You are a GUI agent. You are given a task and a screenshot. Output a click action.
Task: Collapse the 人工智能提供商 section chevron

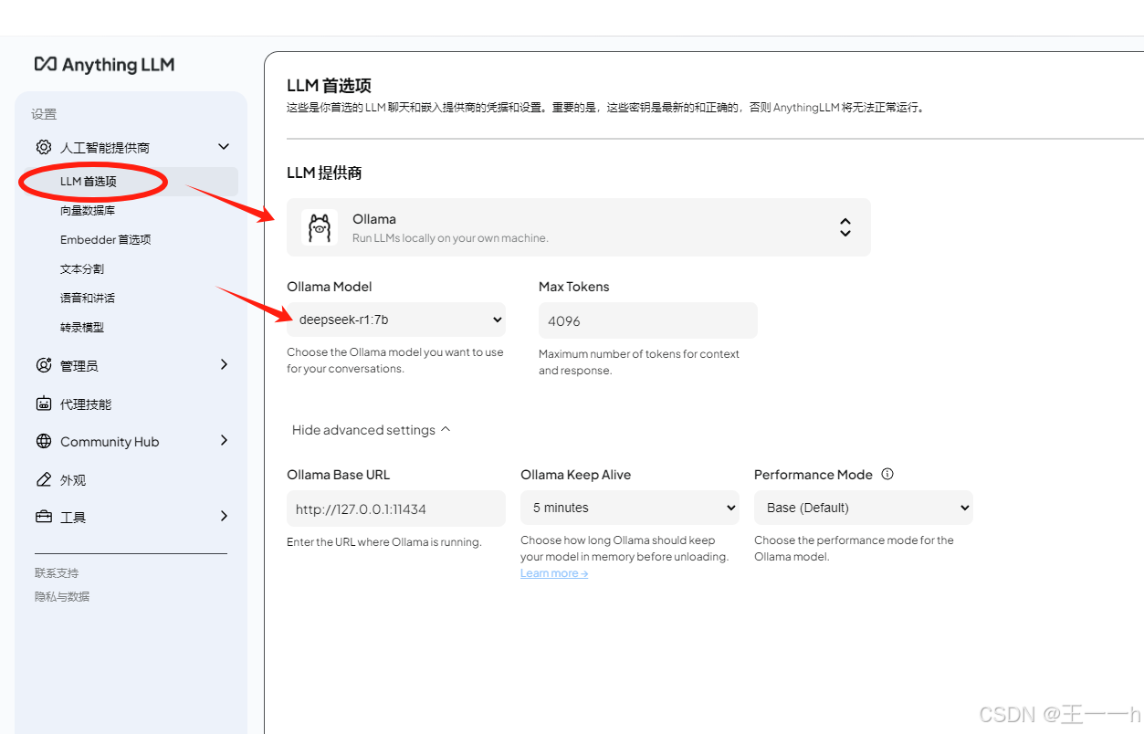pyautogui.click(x=224, y=146)
